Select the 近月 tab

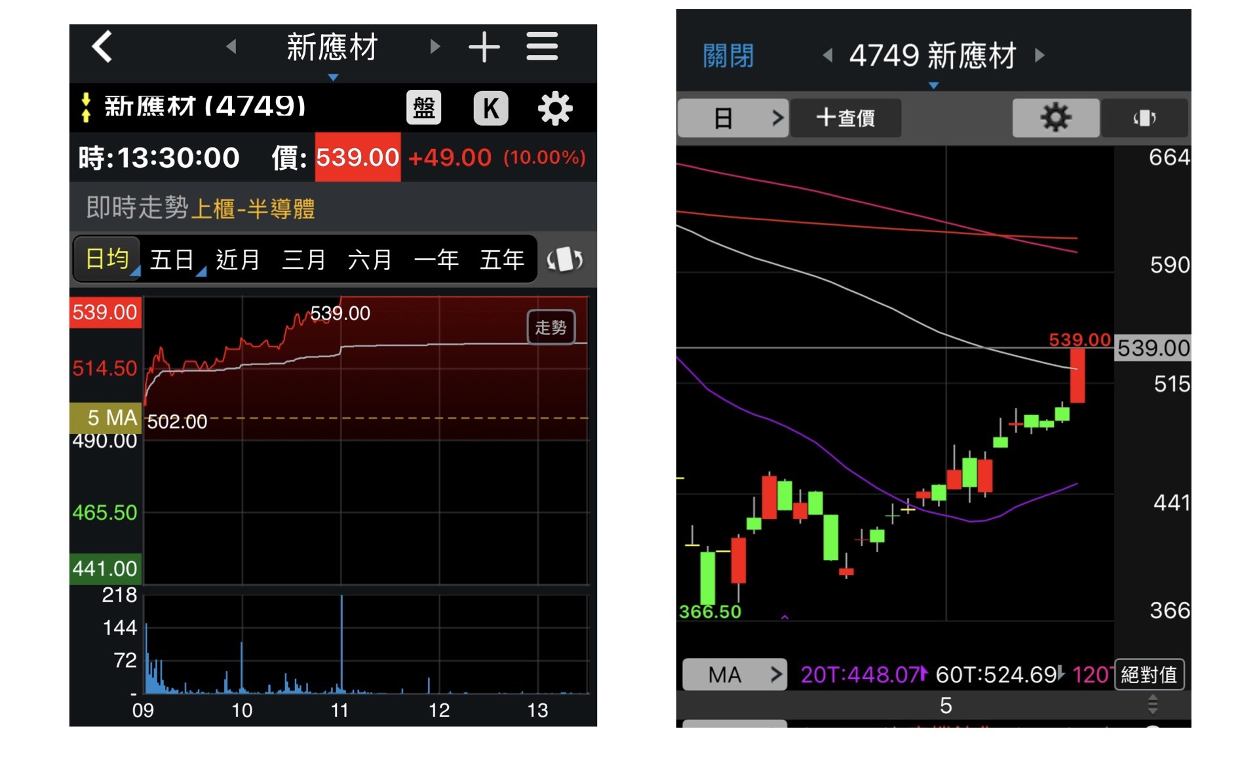(x=238, y=260)
